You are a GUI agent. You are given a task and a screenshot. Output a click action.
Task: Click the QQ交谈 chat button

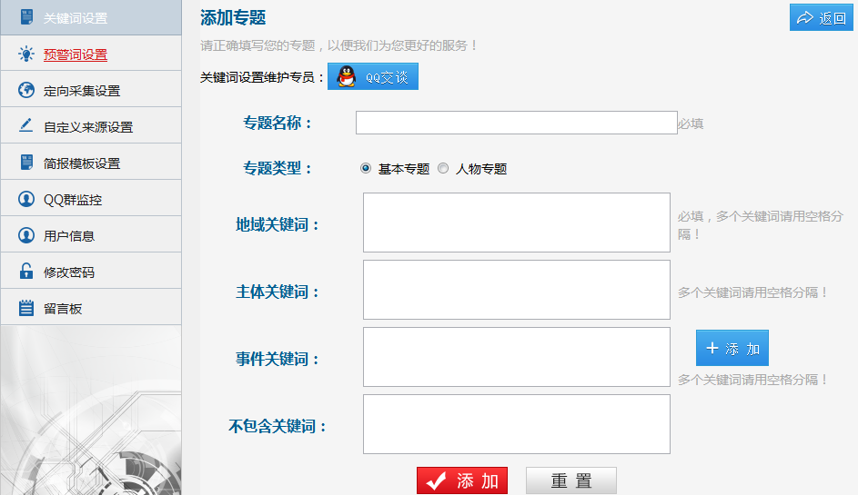[373, 77]
